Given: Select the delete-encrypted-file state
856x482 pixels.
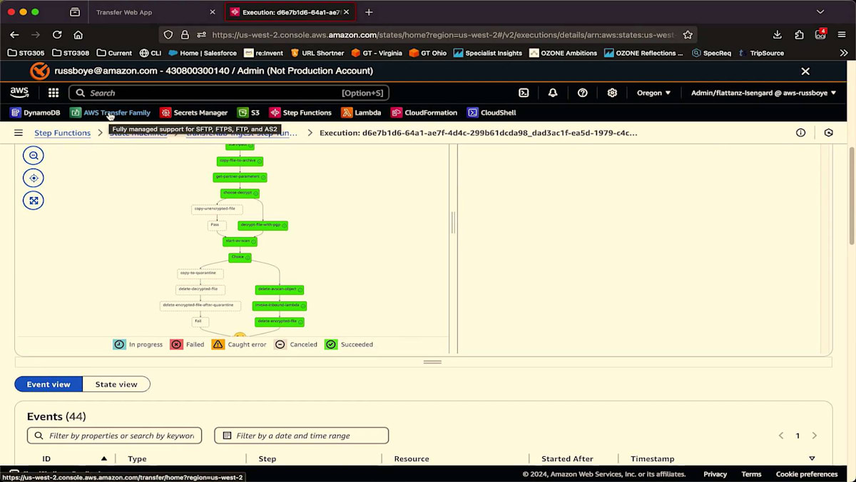Looking at the screenshot, I should [x=280, y=321].
